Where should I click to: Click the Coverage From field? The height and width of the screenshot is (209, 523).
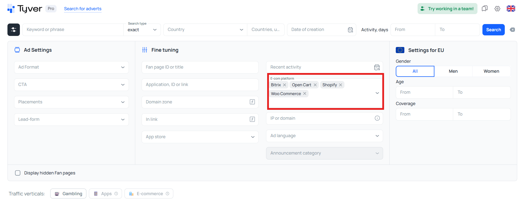pos(424,114)
